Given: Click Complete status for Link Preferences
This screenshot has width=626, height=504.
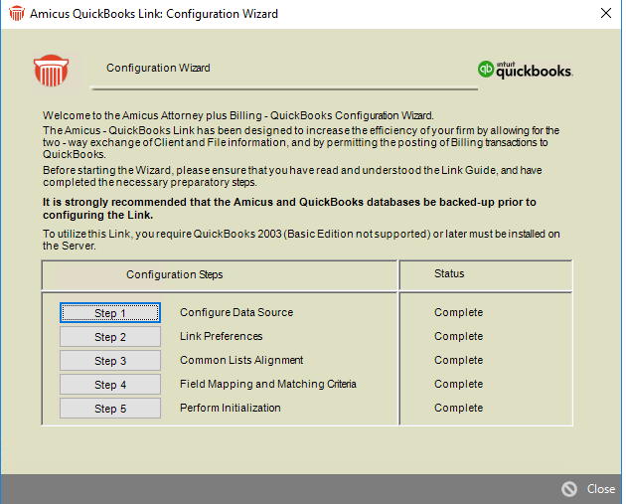Looking at the screenshot, I should 459,336.
